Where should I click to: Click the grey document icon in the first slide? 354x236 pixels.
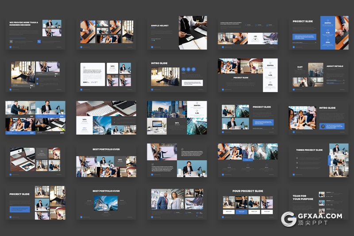pos(11,42)
